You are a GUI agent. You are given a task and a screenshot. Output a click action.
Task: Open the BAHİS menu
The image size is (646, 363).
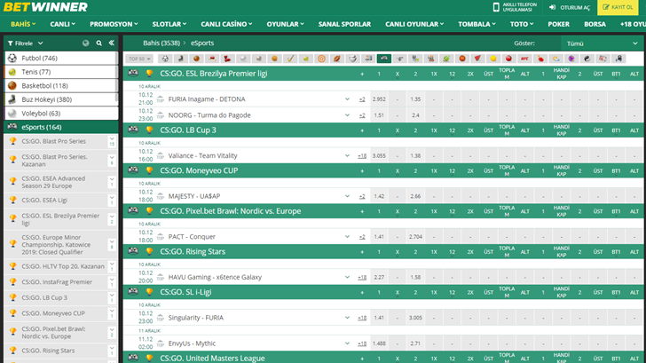[x=23, y=24]
